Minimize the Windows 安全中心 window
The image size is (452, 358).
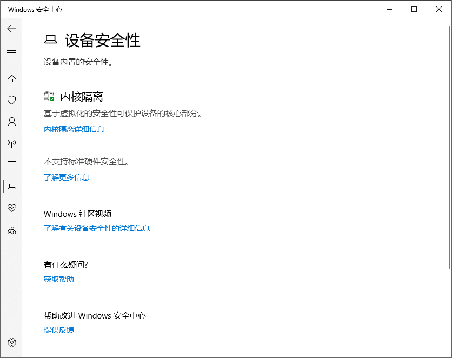point(389,9)
